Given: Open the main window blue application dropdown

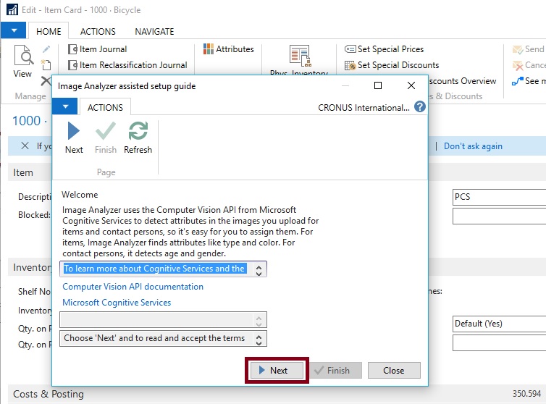Looking at the screenshot, I should click(13, 31).
